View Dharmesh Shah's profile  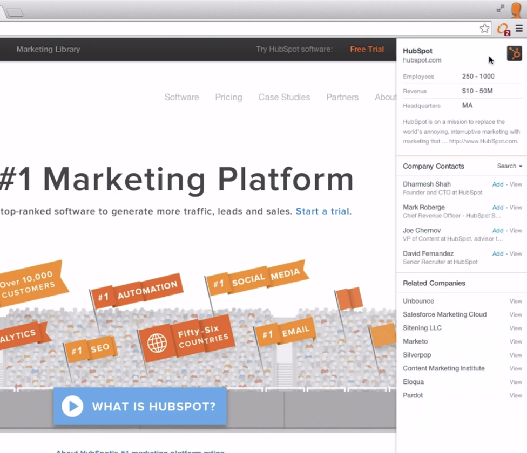point(516,184)
